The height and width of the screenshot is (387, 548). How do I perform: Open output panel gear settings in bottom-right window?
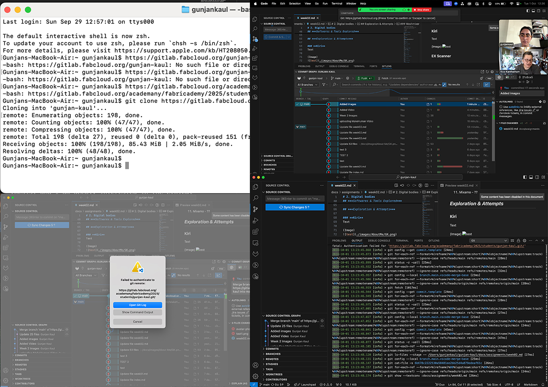point(525,241)
